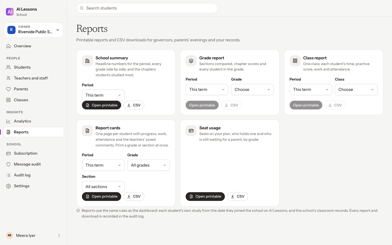Click the search magnifier icon
Screen dimensions: 392x245
[82, 8]
